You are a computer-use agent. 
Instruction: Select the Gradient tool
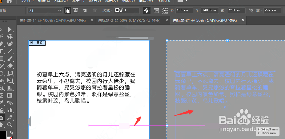coord(10,95)
